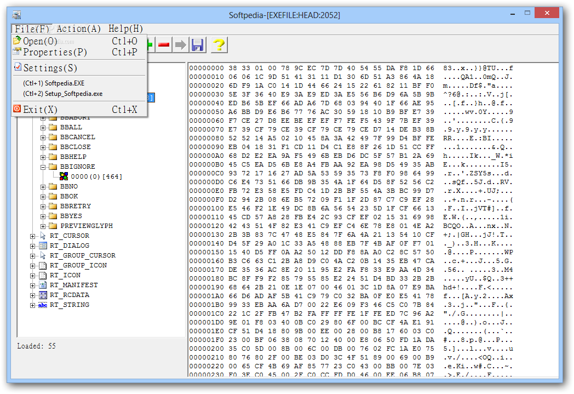Image resolution: width=574 pixels, height=394 pixels.
Task: Click the application icon in the title bar
Action: pyautogui.click(x=16, y=15)
